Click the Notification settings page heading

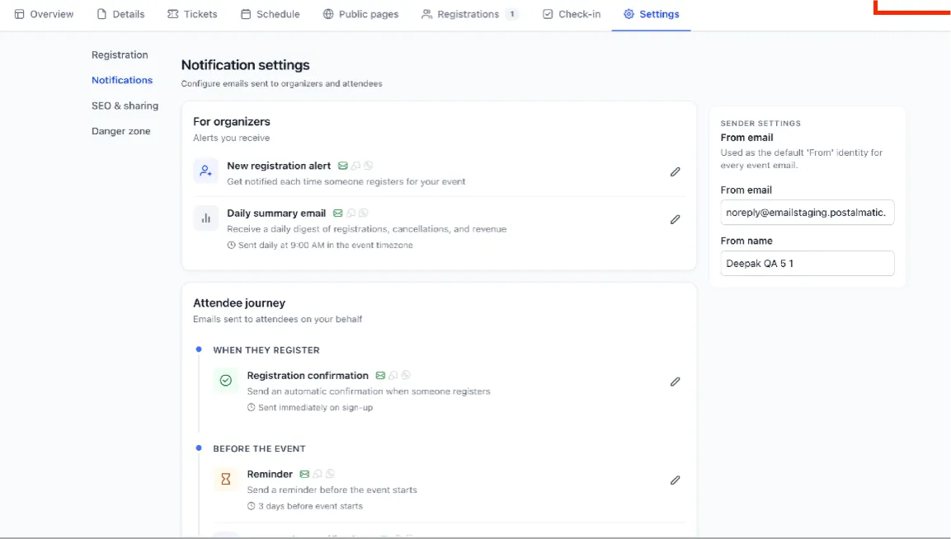[x=245, y=65]
